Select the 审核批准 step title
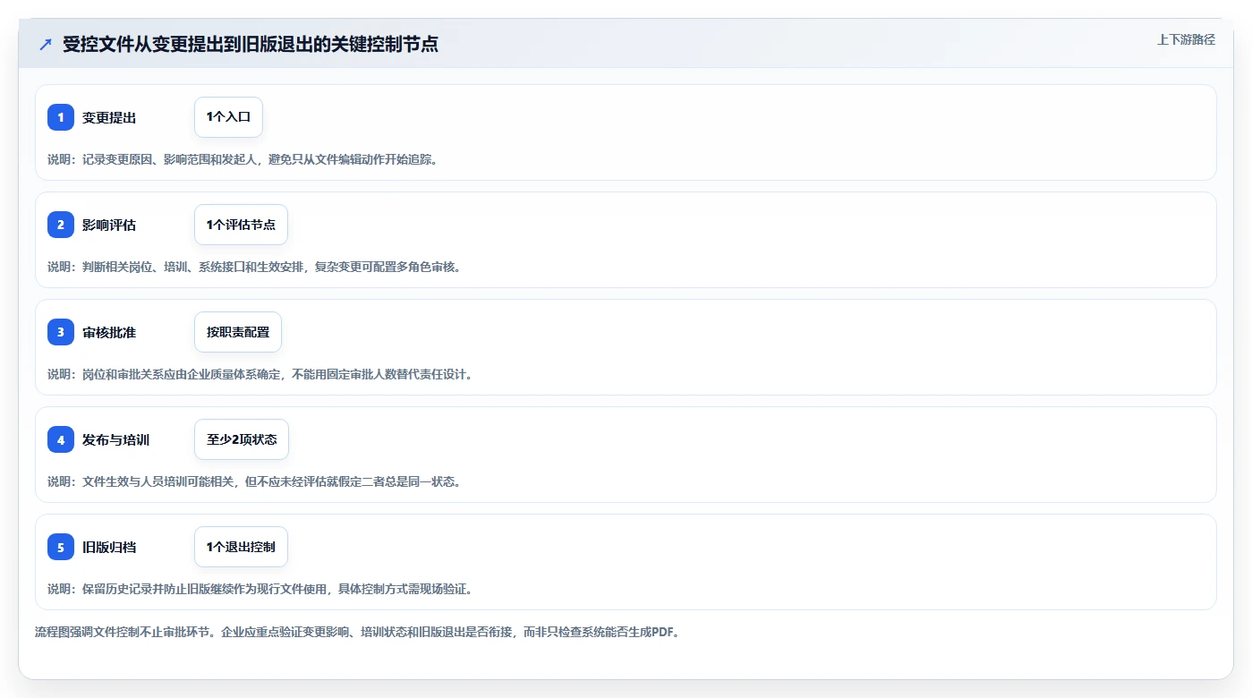 point(109,332)
